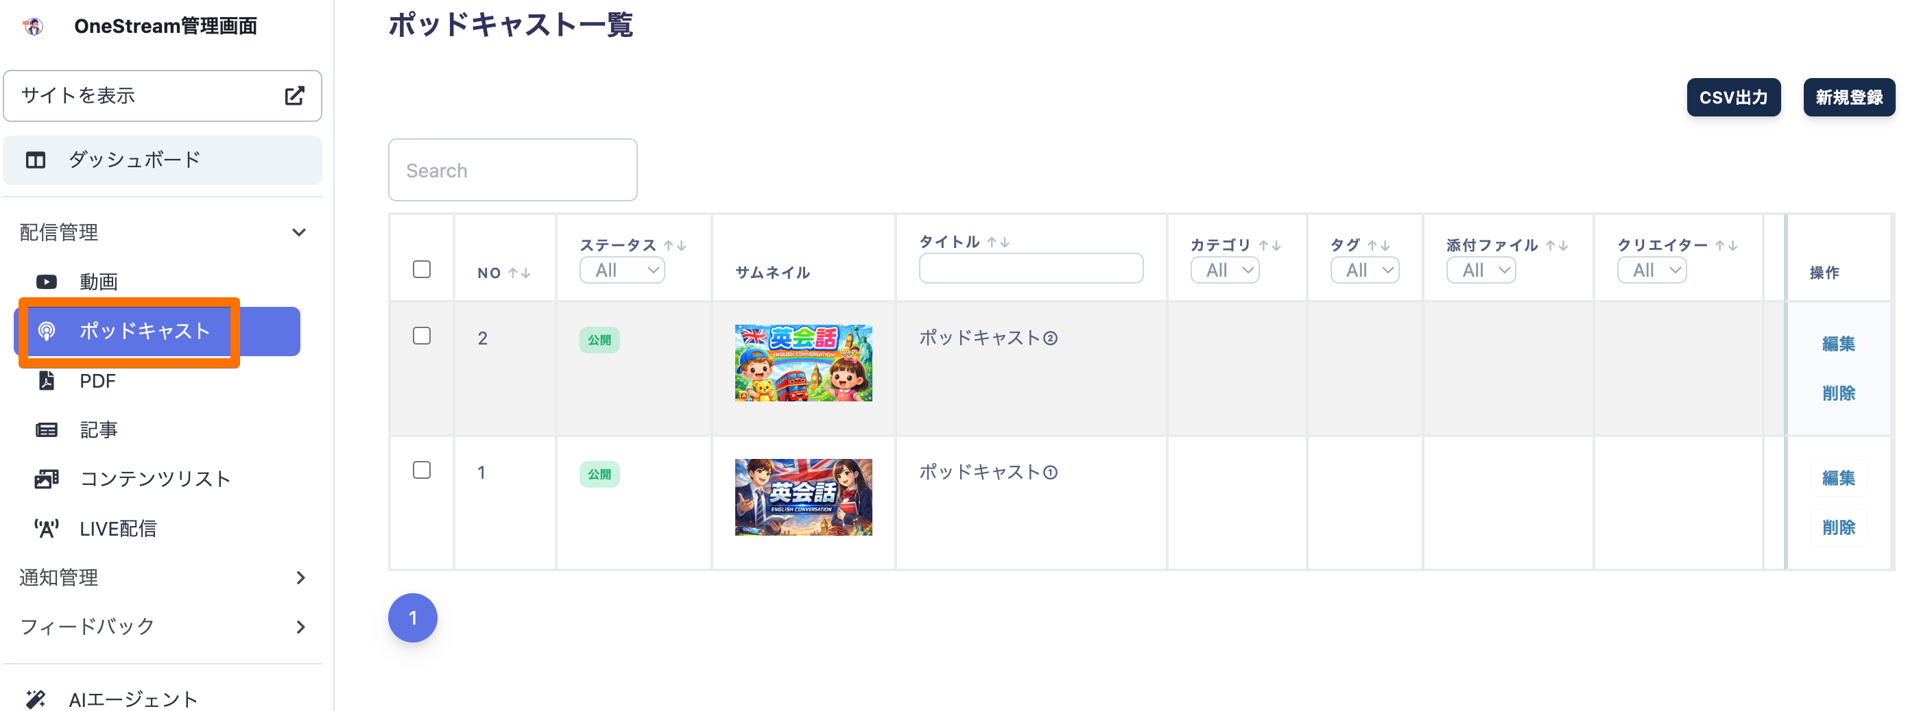Click the PDF file icon

tap(46, 381)
